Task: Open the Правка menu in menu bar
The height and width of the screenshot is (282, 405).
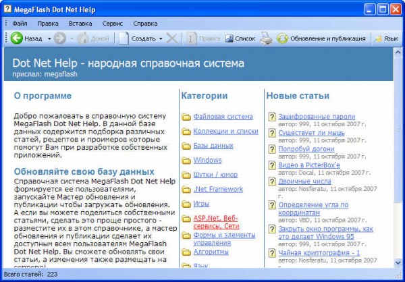Action: 48,24
